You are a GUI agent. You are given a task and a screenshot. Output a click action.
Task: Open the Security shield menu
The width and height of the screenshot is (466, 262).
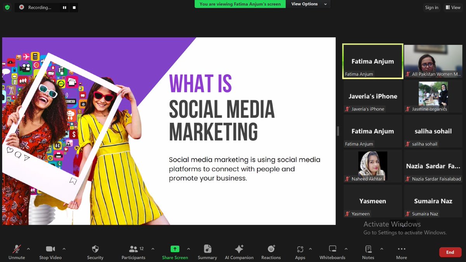(x=95, y=252)
